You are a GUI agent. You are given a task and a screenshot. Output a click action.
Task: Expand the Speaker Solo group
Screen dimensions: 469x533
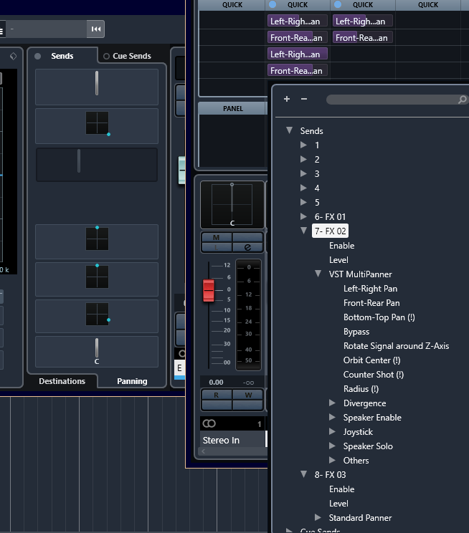(332, 446)
